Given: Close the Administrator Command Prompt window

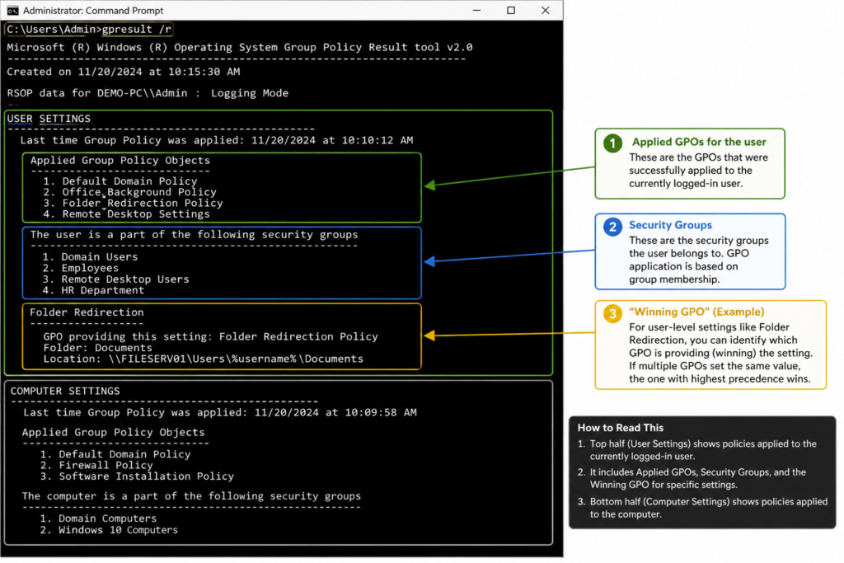Looking at the screenshot, I should click(546, 10).
